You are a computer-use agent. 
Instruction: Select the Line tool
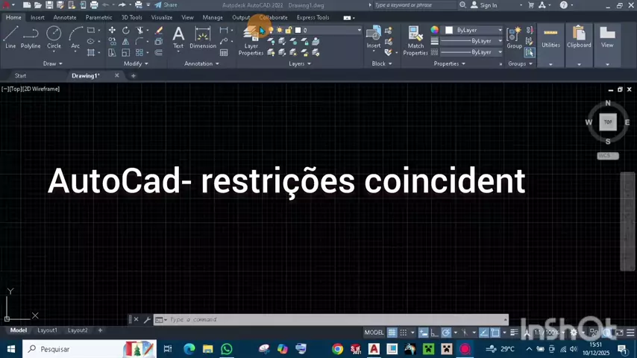pos(10,38)
